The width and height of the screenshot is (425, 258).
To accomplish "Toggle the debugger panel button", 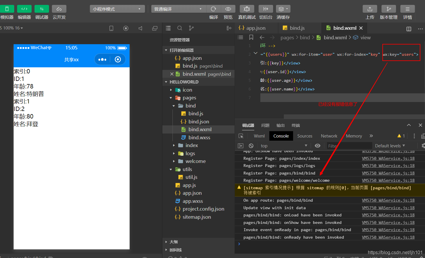I will (42, 9).
